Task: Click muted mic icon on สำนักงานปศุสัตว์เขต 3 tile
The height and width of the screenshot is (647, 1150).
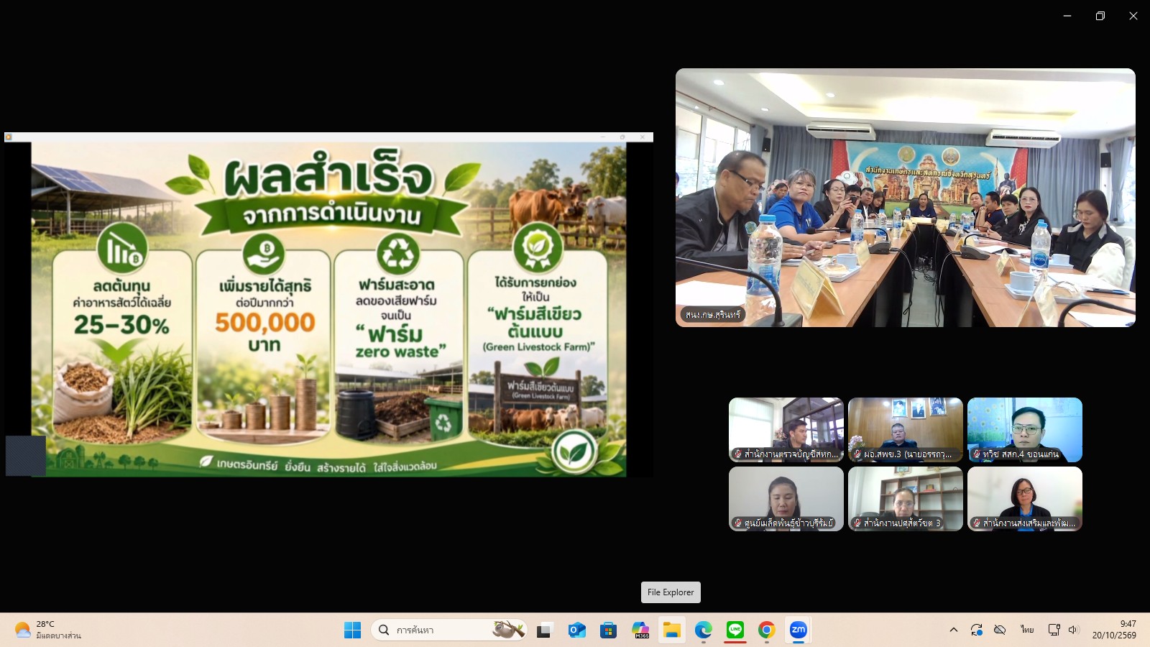Action: click(857, 523)
